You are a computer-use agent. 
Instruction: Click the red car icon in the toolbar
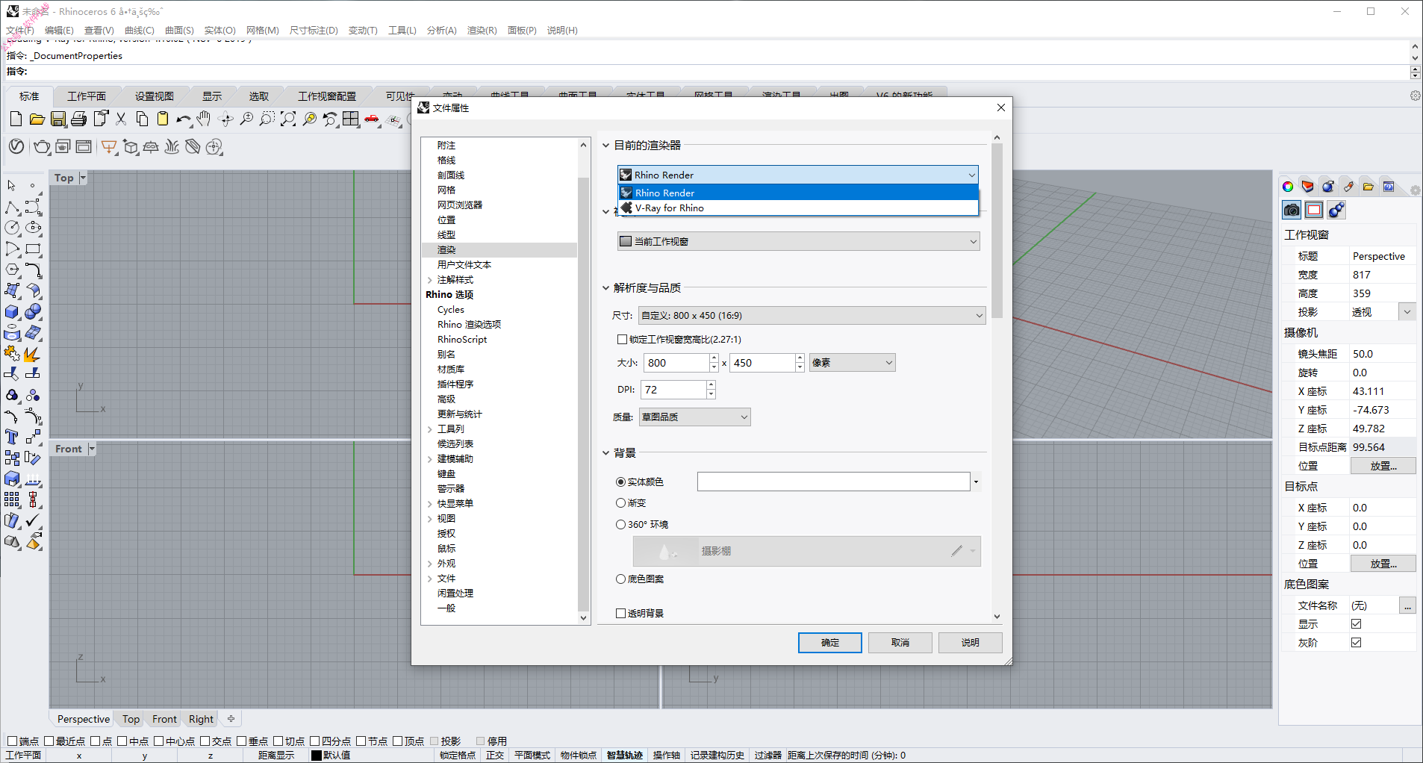pos(372,119)
